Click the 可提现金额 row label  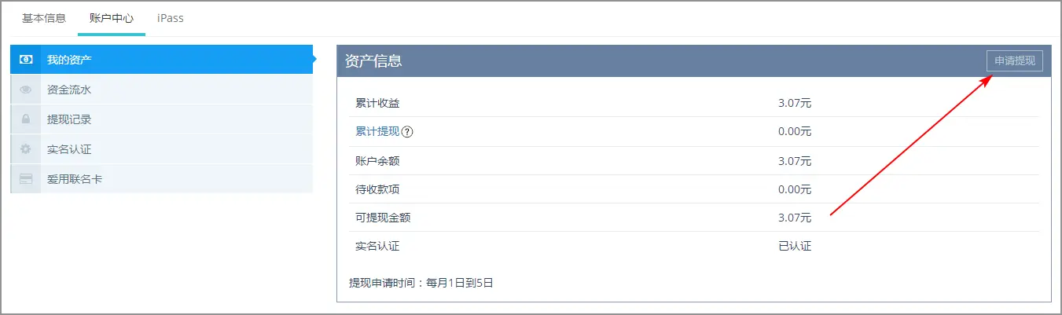383,218
